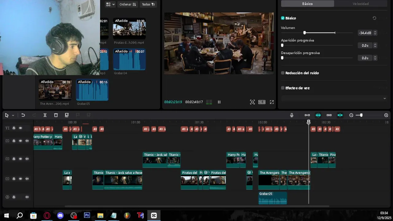The image size is (393, 221).
Task: Open the media grid view dropdown
Action: (x=110, y=4)
